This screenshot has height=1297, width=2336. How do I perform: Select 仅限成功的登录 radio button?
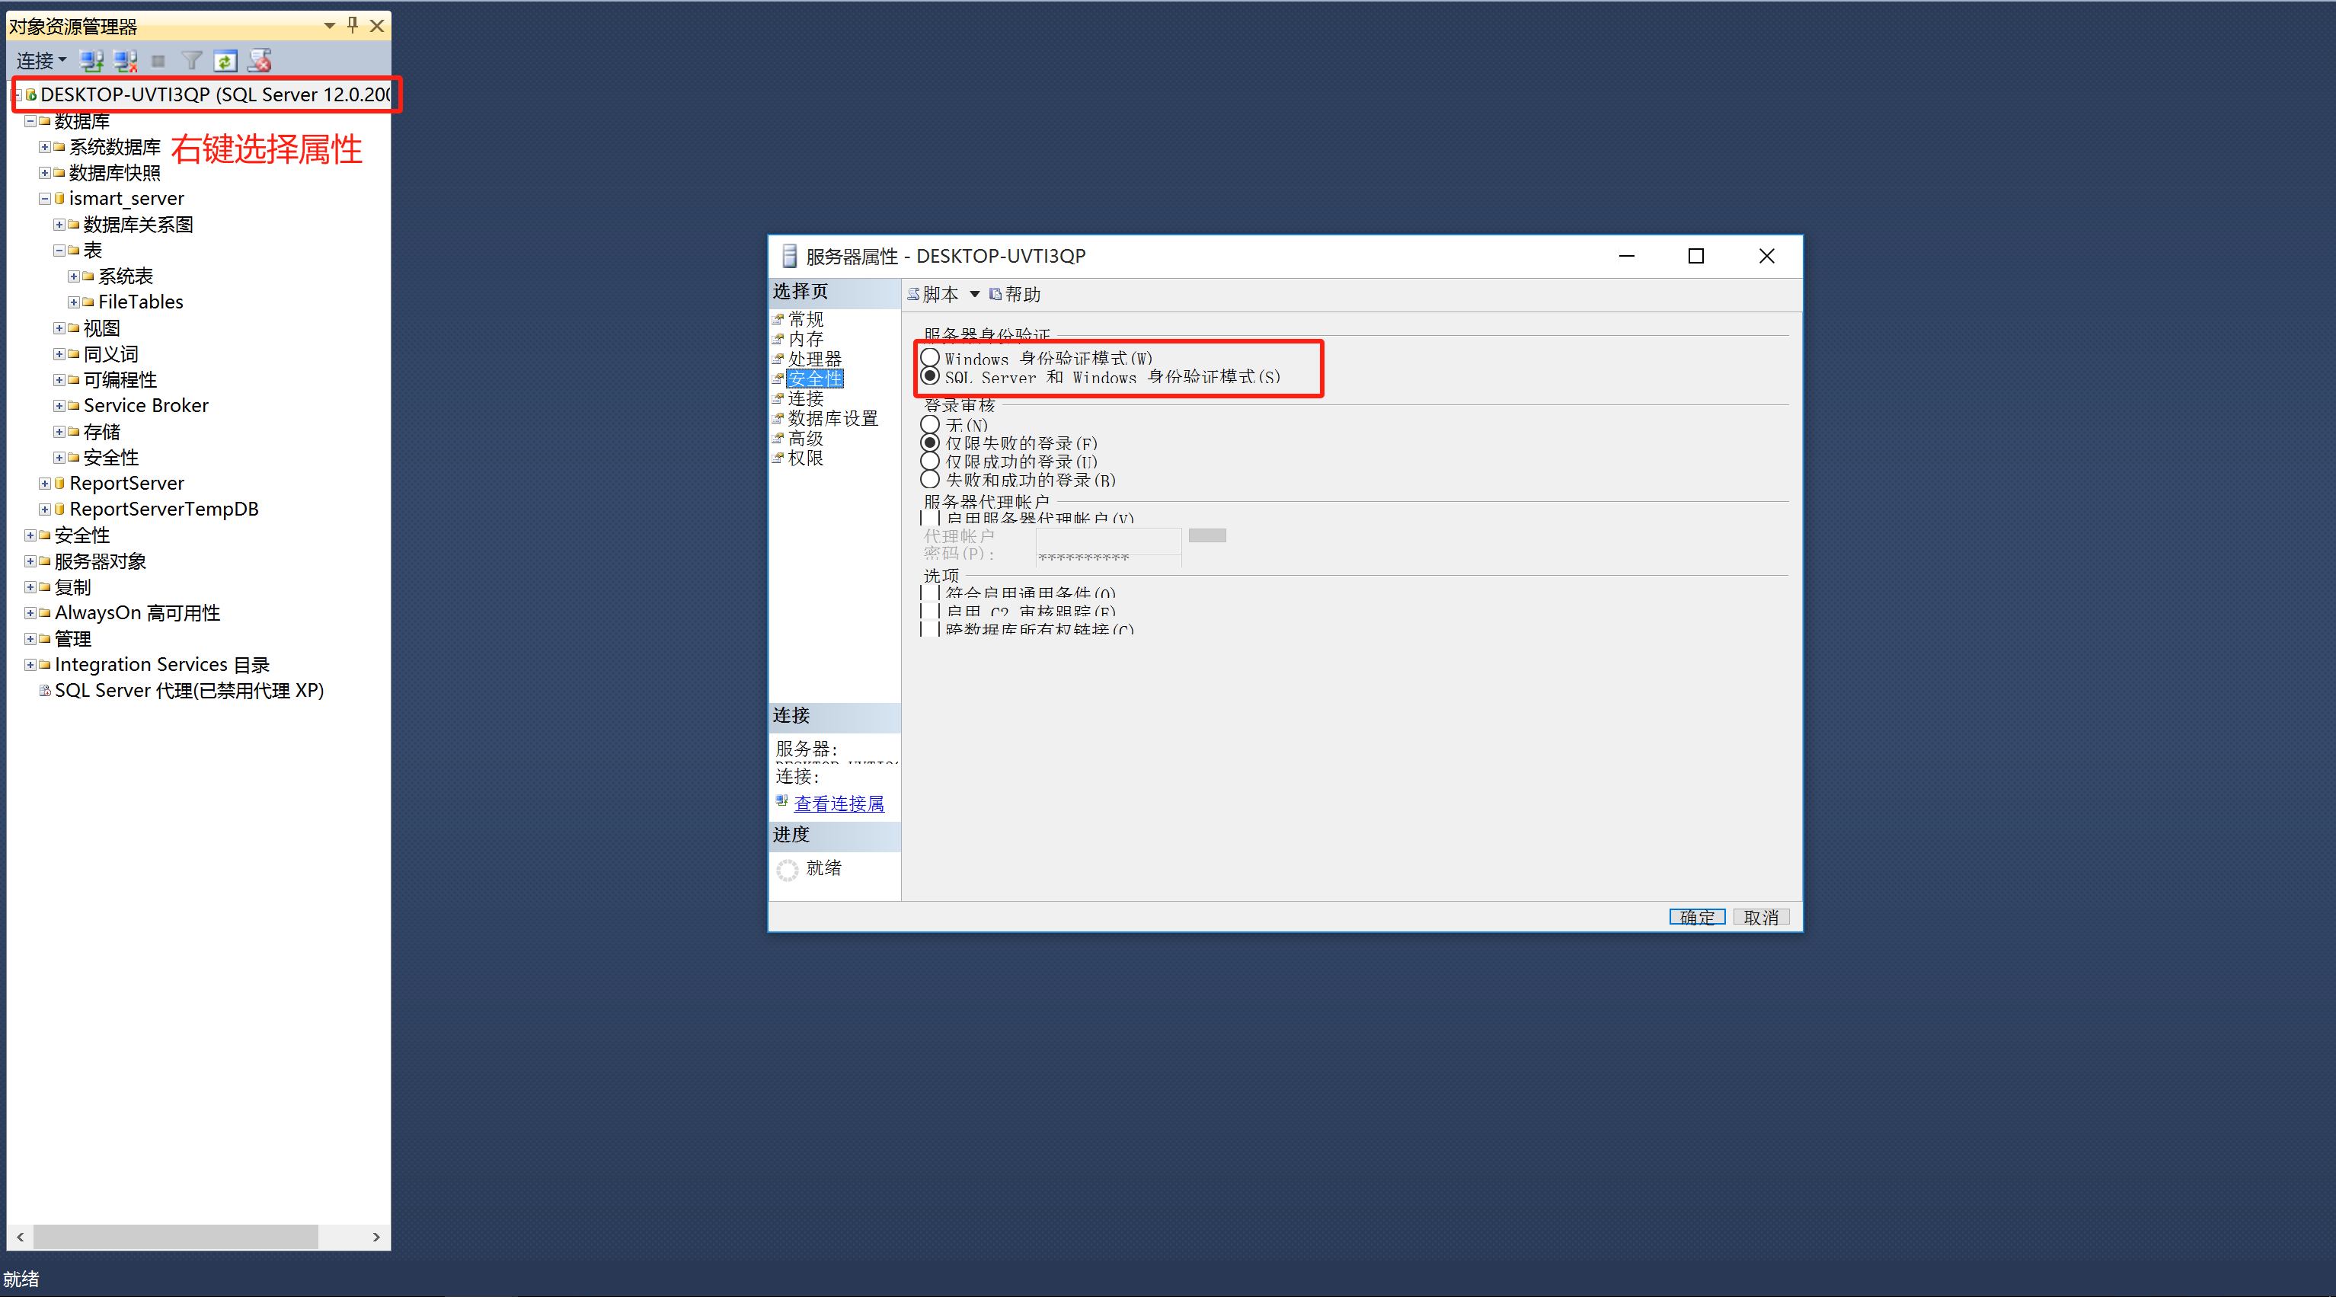click(931, 461)
